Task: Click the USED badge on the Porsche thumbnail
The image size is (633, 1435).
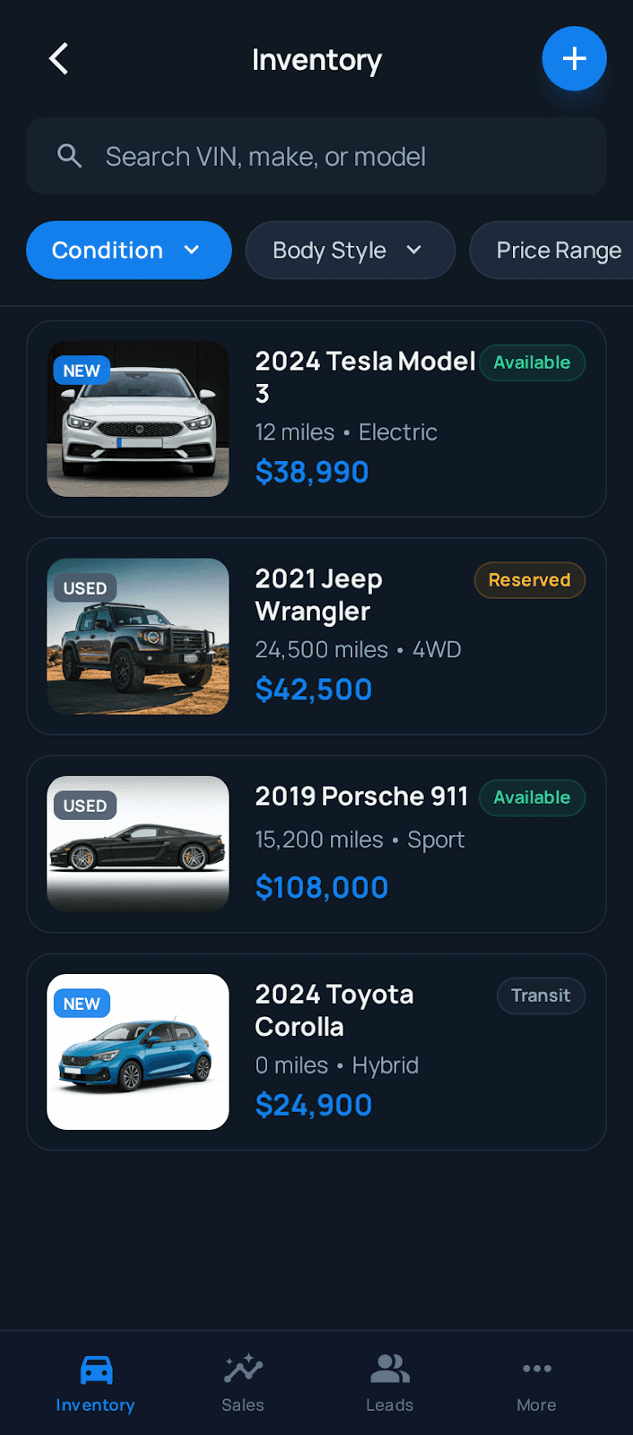Action: point(84,805)
